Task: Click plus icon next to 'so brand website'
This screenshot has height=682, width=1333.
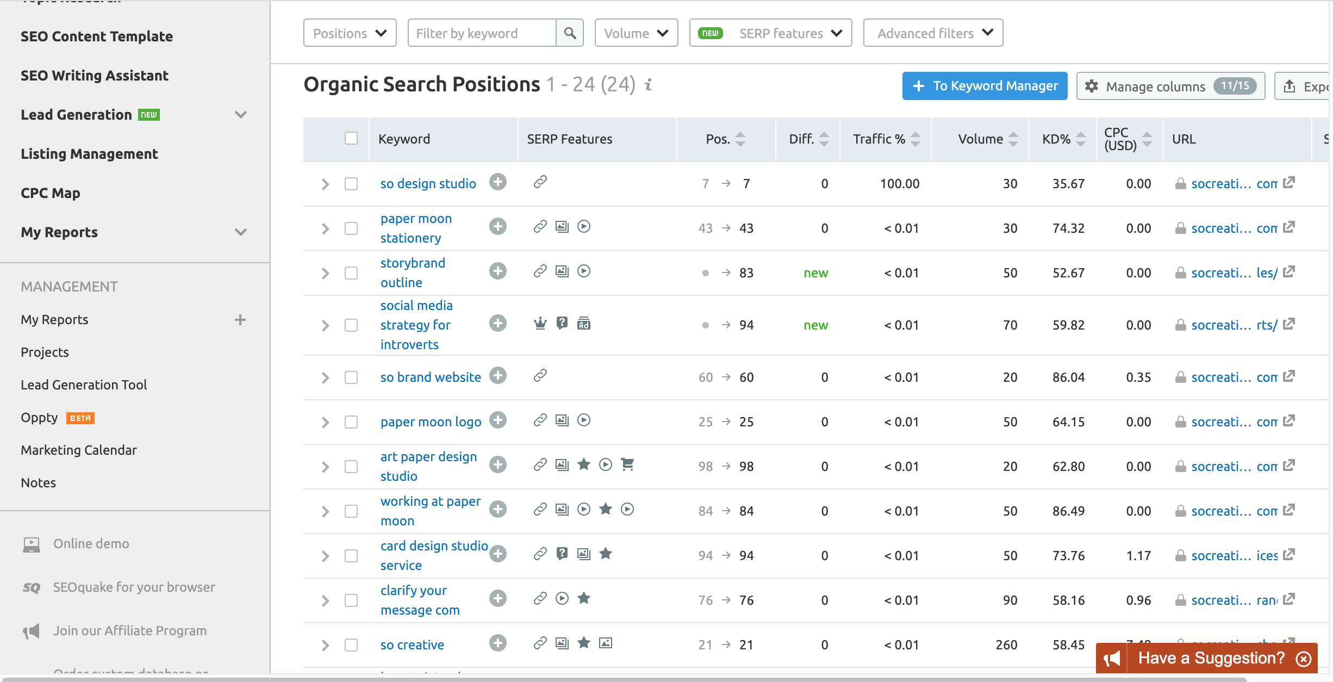Action: [497, 375]
